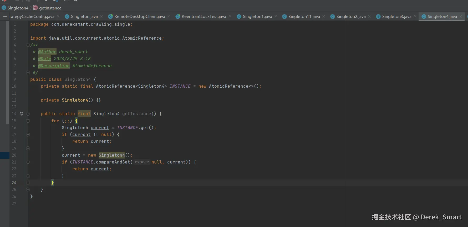Click the INSTANCE field name on line 10

[x=180, y=86]
